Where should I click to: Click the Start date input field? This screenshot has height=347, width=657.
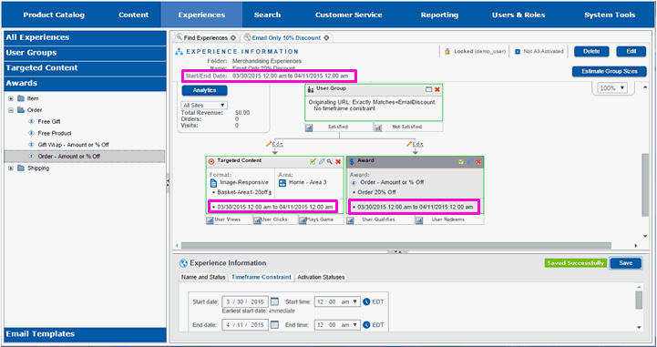pos(245,301)
